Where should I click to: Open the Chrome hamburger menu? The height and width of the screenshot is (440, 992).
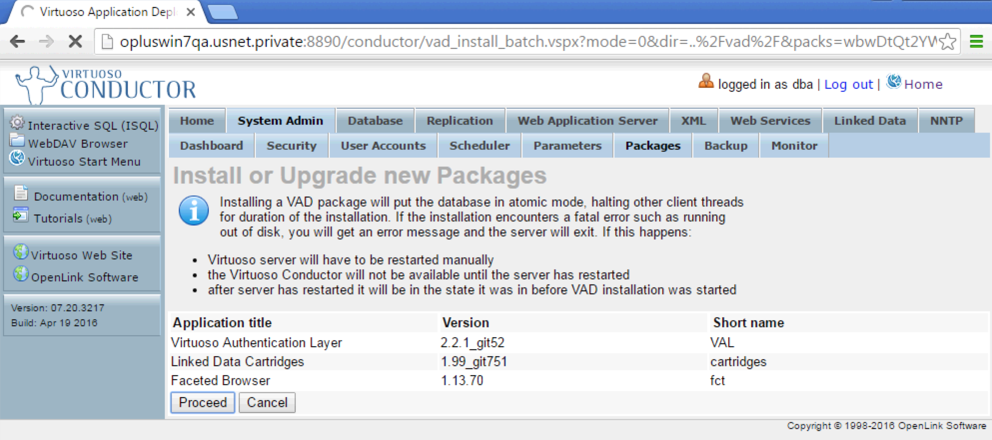click(x=976, y=41)
